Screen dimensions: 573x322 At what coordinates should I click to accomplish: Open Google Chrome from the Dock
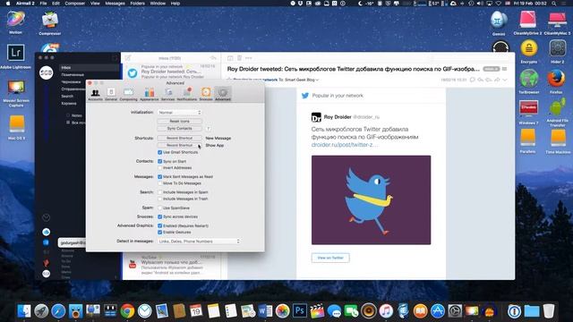click(x=127, y=311)
